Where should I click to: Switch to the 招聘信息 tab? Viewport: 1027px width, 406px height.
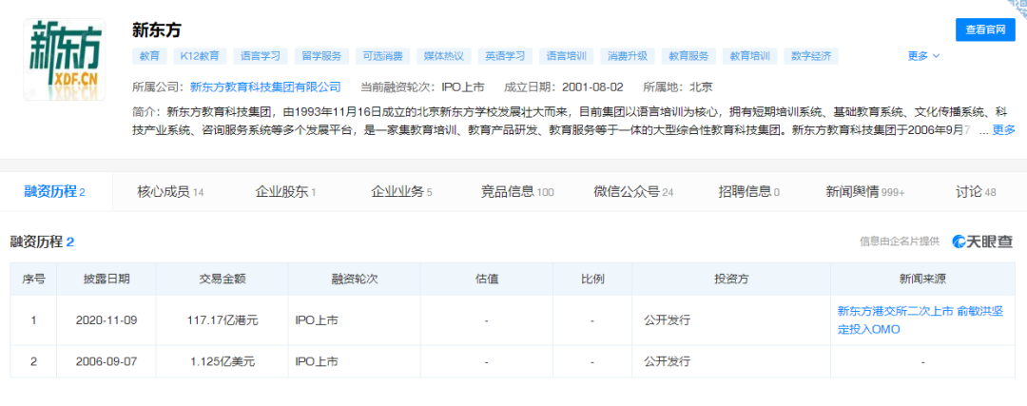coord(748,192)
